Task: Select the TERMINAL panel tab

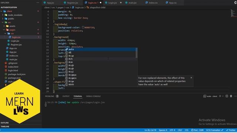Action: (x=78, y=96)
